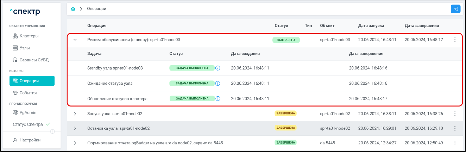Click object cell da-5445

328,143
